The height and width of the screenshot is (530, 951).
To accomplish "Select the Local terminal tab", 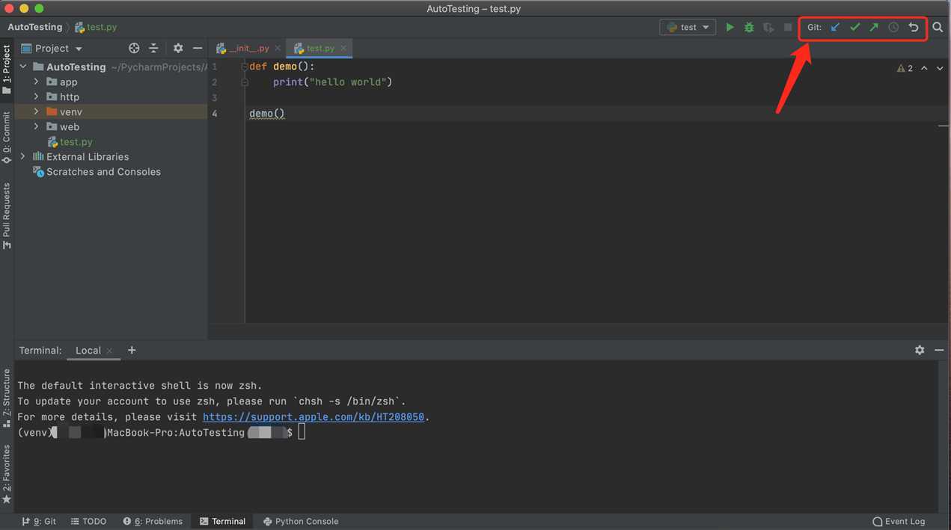I will pos(88,350).
